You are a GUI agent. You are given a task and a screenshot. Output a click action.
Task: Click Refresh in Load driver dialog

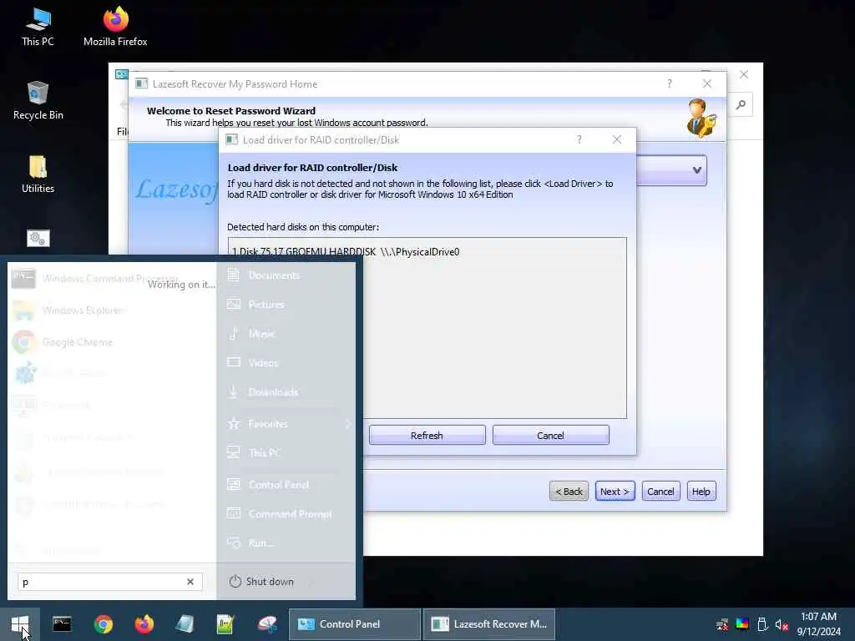(x=427, y=436)
